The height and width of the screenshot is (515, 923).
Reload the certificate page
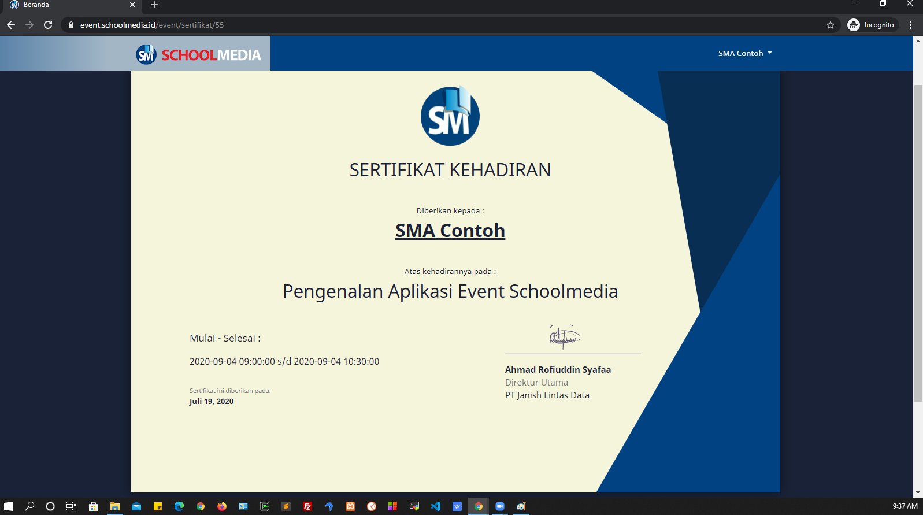(48, 25)
